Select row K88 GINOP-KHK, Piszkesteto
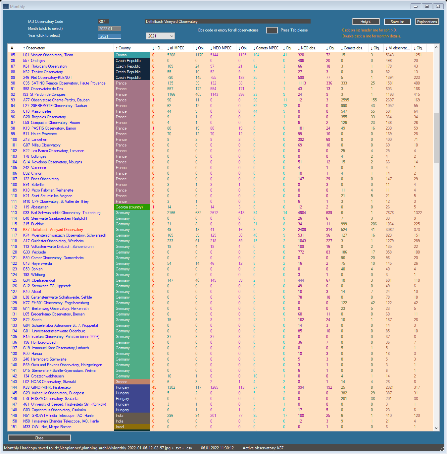 point(220,387)
